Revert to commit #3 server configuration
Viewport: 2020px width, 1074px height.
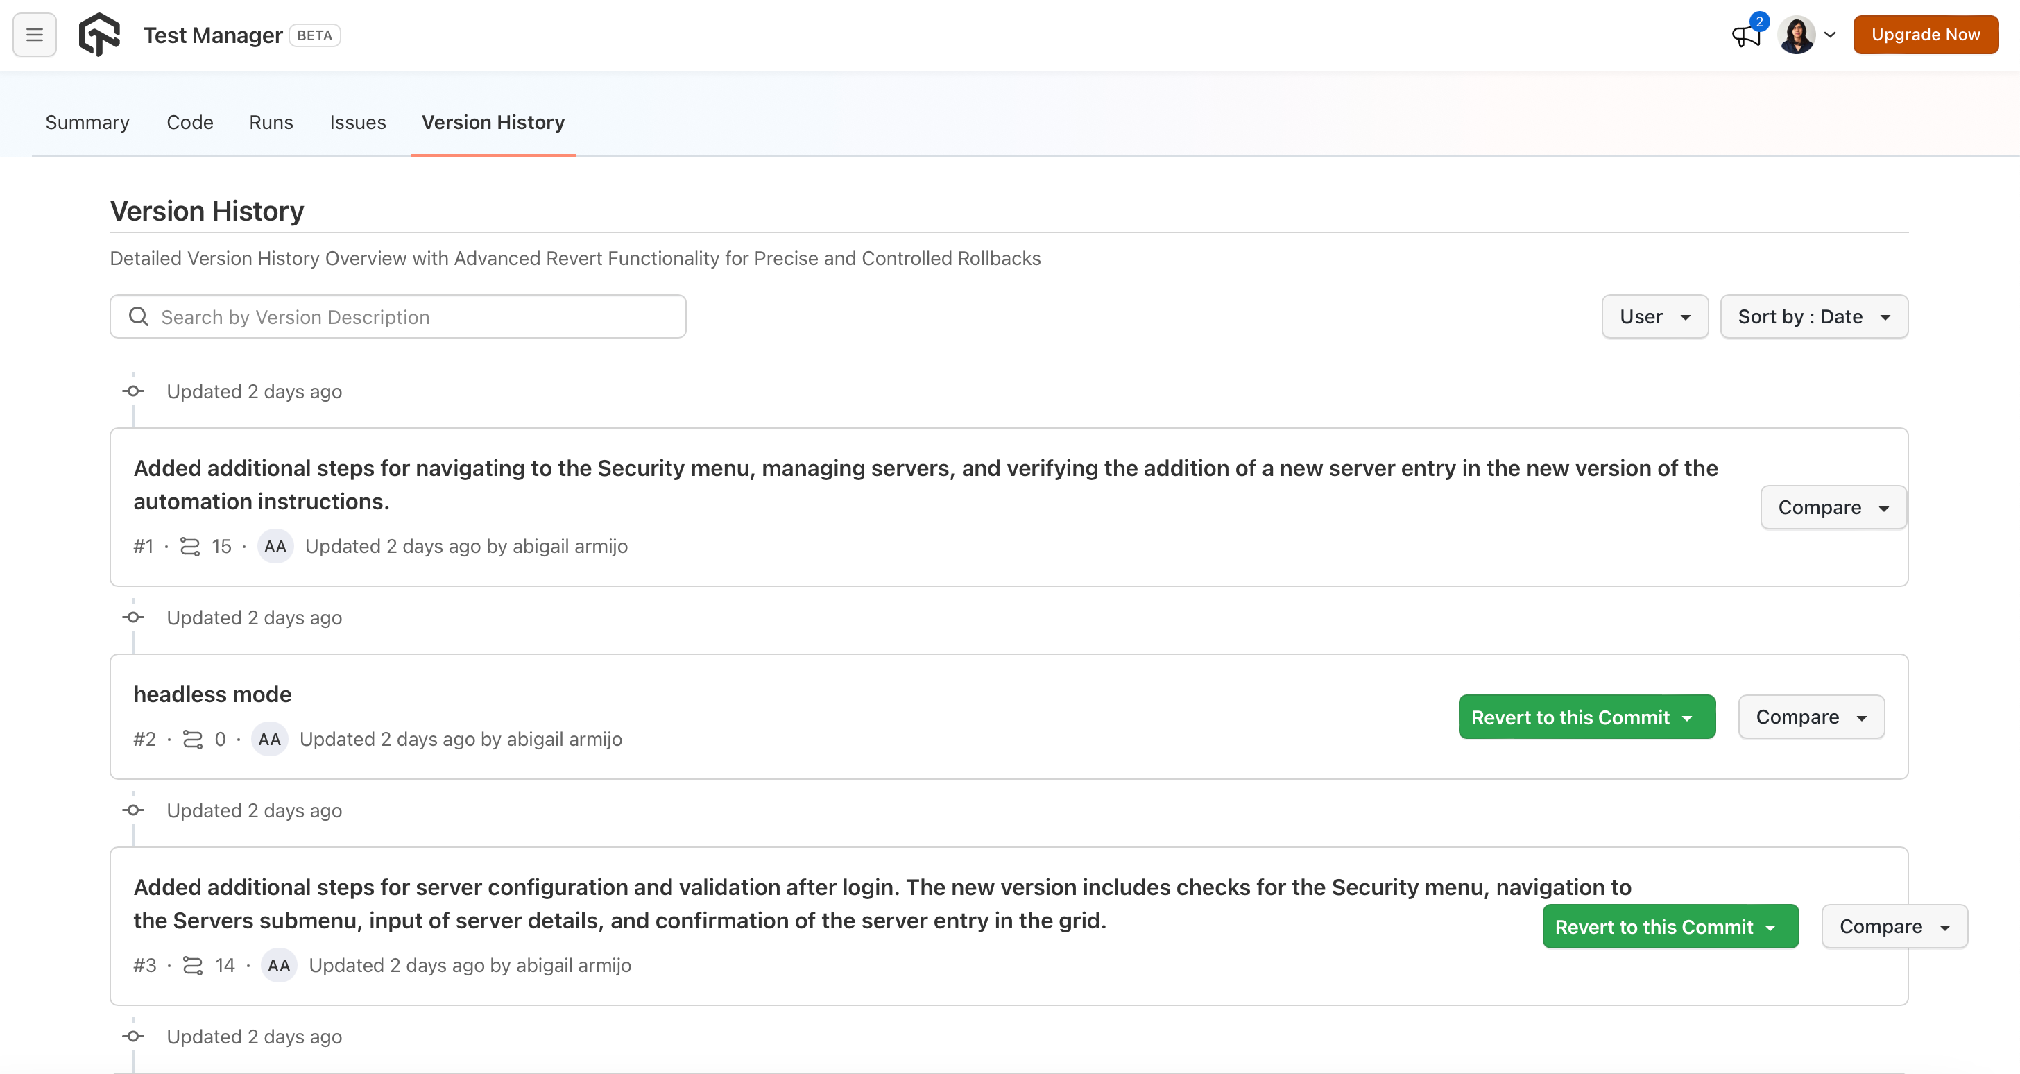pyautogui.click(x=1670, y=926)
